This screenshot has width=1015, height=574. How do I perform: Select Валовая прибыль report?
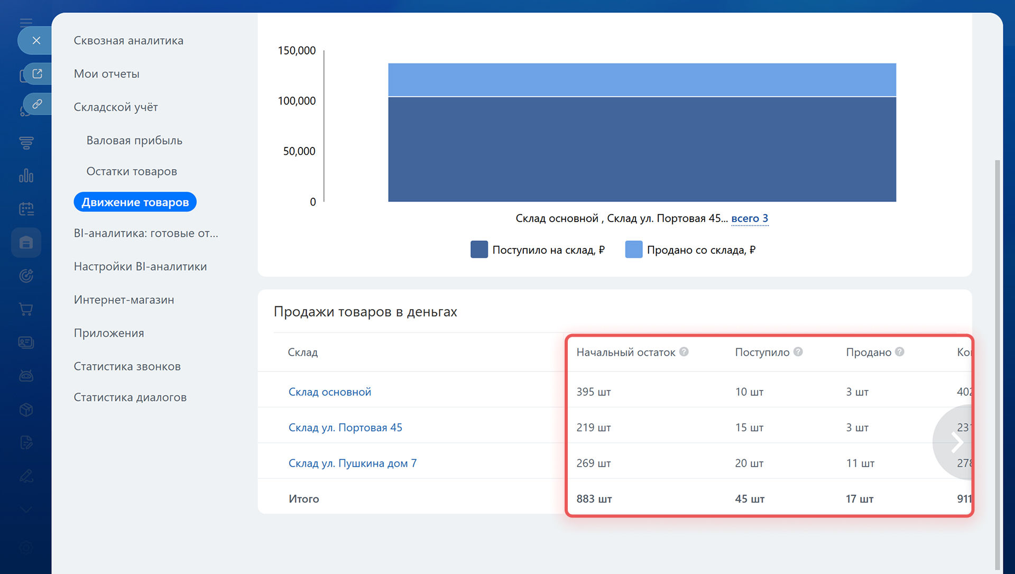point(134,140)
